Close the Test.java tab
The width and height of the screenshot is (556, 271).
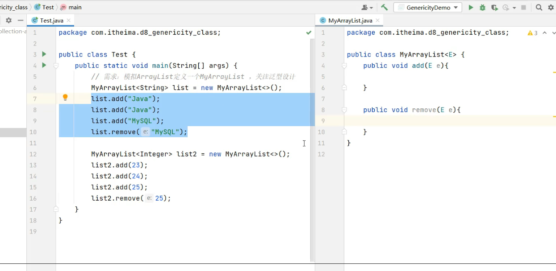68,21
